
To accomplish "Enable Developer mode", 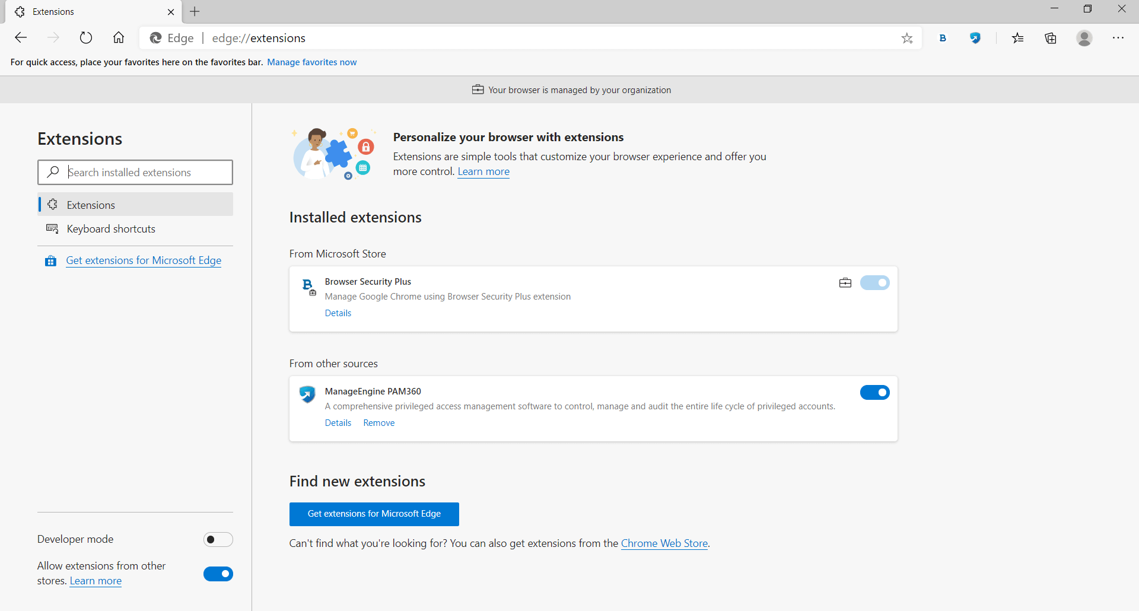I will point(218,539).
